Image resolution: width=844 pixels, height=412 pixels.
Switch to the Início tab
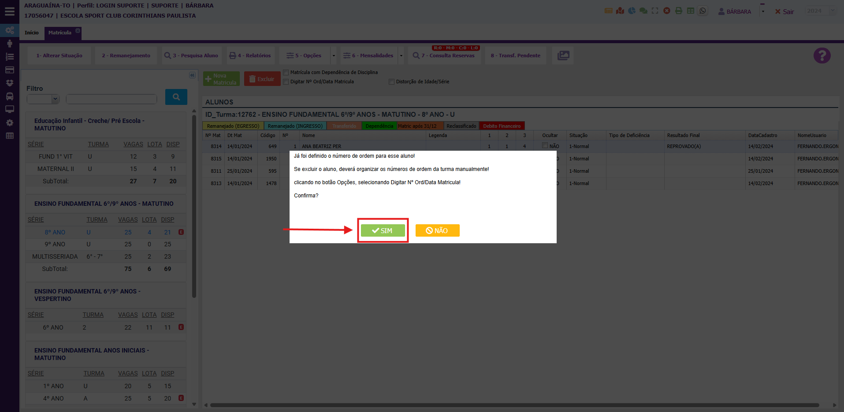[x=31, y=33]
